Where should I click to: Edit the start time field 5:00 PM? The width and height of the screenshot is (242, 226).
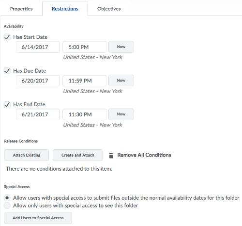(x=85, y=47)
